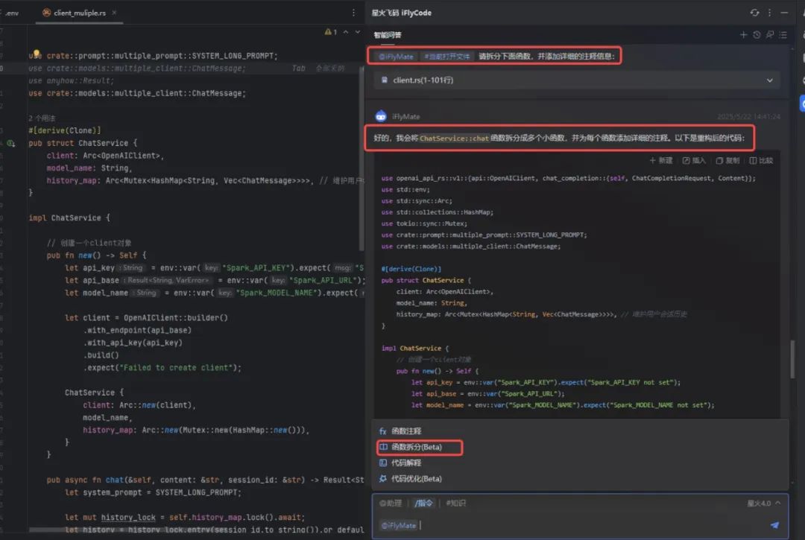
Task: Switch to the #知识 input mode
Action: point(456,503)
